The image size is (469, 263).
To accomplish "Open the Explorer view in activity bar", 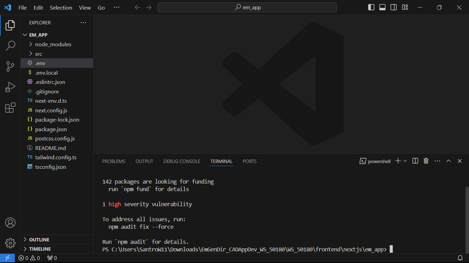I will coord(10,25).
